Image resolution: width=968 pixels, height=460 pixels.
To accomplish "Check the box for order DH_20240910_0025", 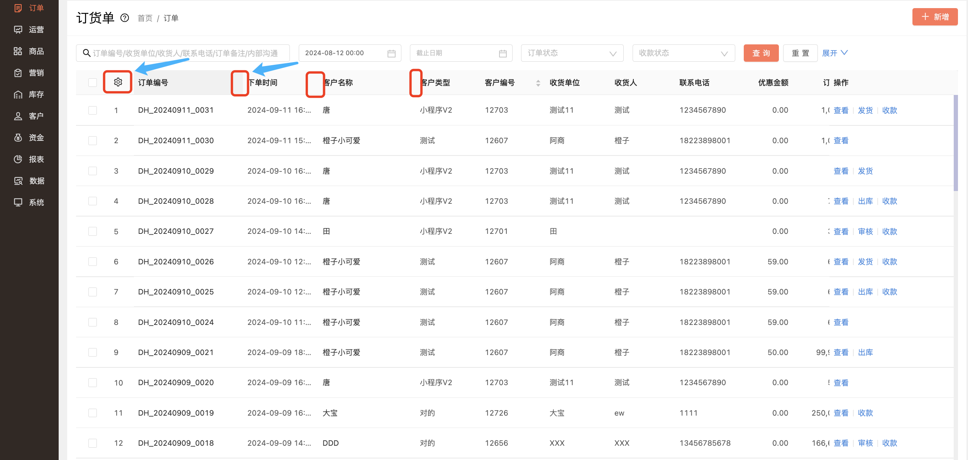I will pos(93,292).
